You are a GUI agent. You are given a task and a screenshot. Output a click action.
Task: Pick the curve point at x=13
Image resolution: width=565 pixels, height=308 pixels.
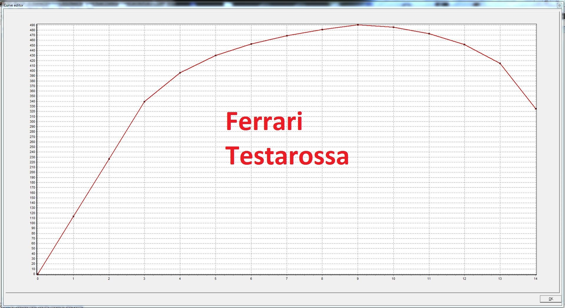point(500,64)
